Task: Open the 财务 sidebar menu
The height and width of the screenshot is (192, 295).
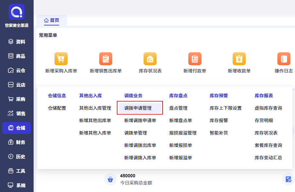Action: point(17,142)
